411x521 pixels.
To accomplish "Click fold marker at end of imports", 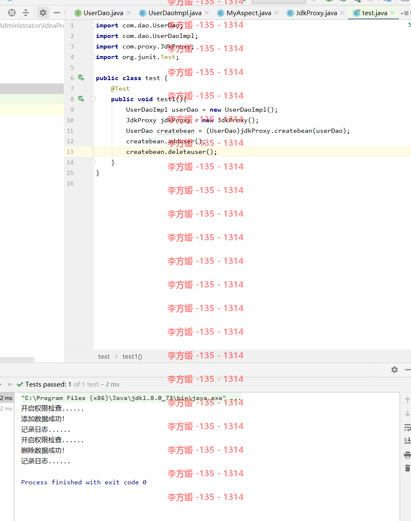I will [93, 57].
